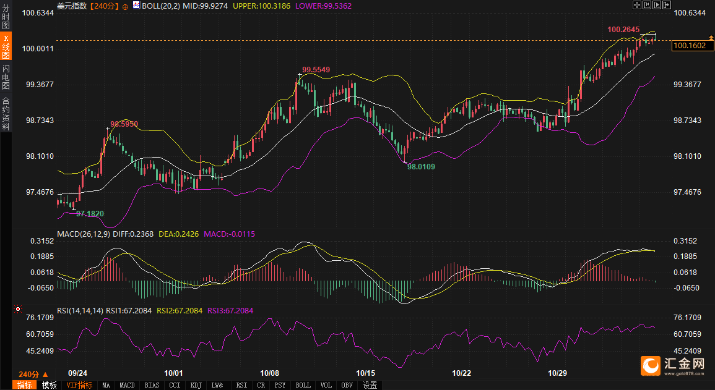Click the shrink chart range icon
The height and width of the screenshot is (390, 715).
[646, 5]
